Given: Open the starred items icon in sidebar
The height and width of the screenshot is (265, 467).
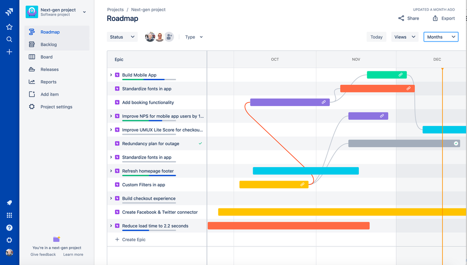Looking at the screenshot, I should click(x=9, y=27).
